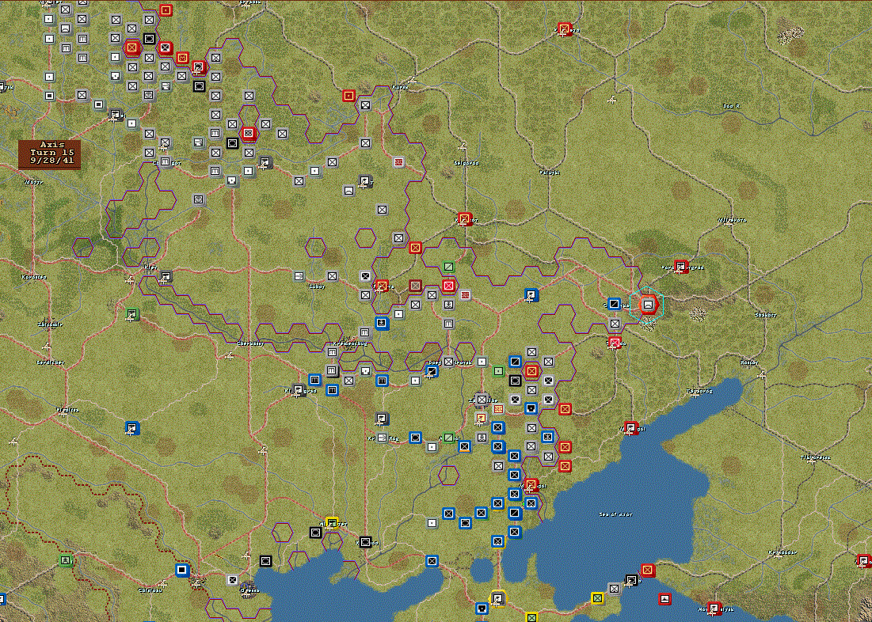Select the red counter just west of Kursk
Screen dimensions: 872x622
tap(348, 96)
